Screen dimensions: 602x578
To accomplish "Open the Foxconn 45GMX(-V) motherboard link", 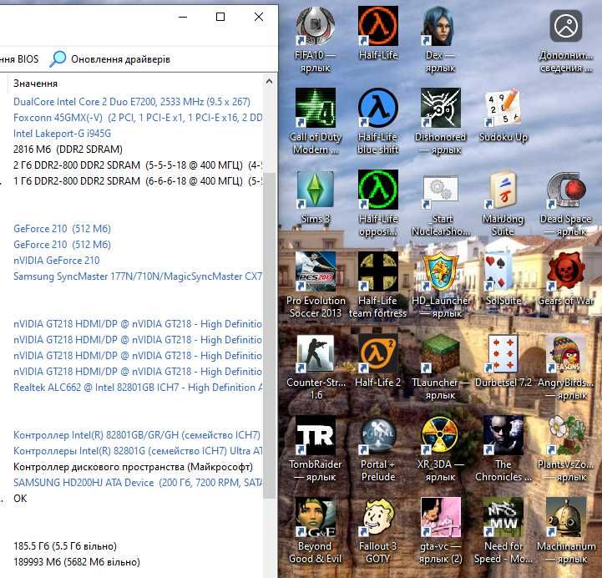I will point(138,118).
